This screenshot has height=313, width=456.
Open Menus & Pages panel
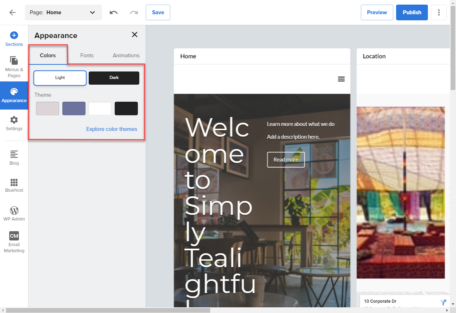(x=14, y=67)
